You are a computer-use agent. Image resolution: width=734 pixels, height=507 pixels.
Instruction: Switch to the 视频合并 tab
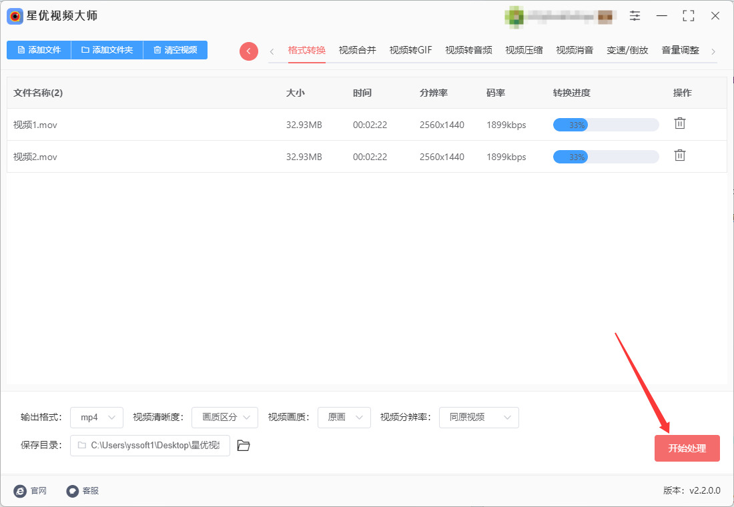pos(357,50)
